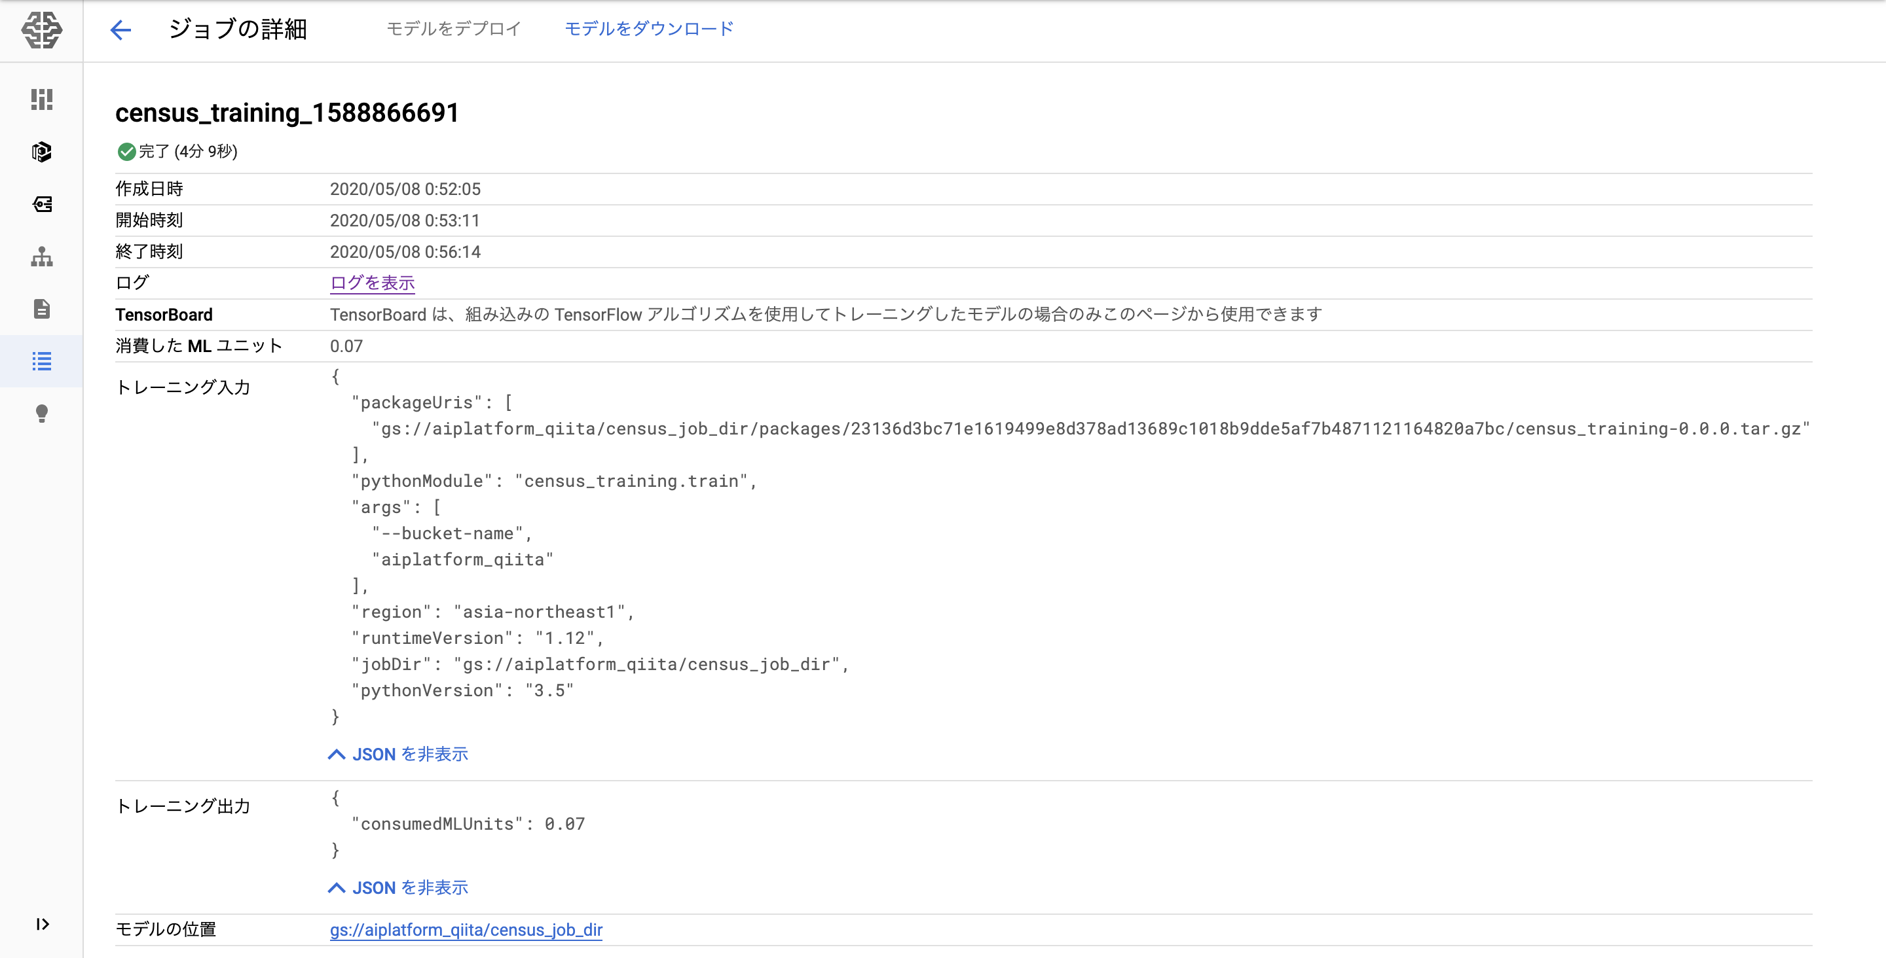Click the start time 2020/05/08 0:53:11

coord(405,221)
